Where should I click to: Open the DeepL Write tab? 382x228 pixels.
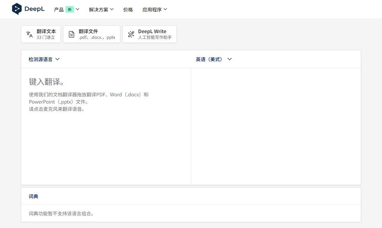[150, 34]
